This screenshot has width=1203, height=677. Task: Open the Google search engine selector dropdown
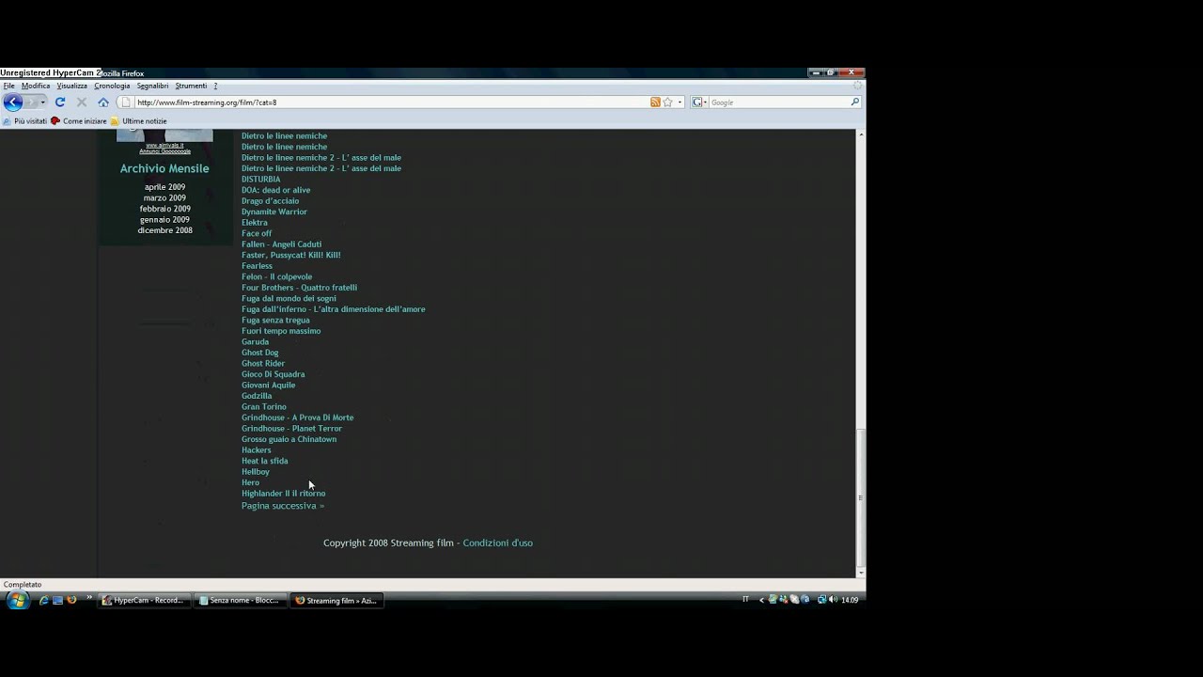704,102
